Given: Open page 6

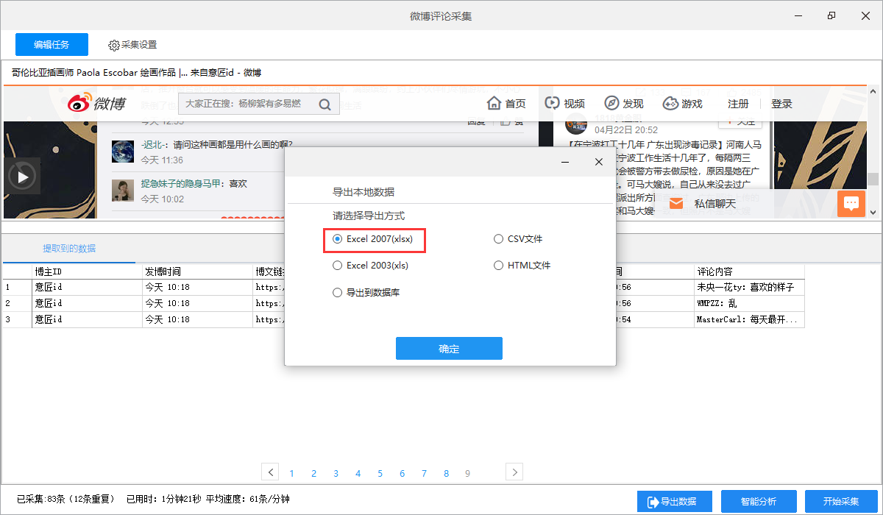Looking at the screenshot, I should click(x=403, y=474).
